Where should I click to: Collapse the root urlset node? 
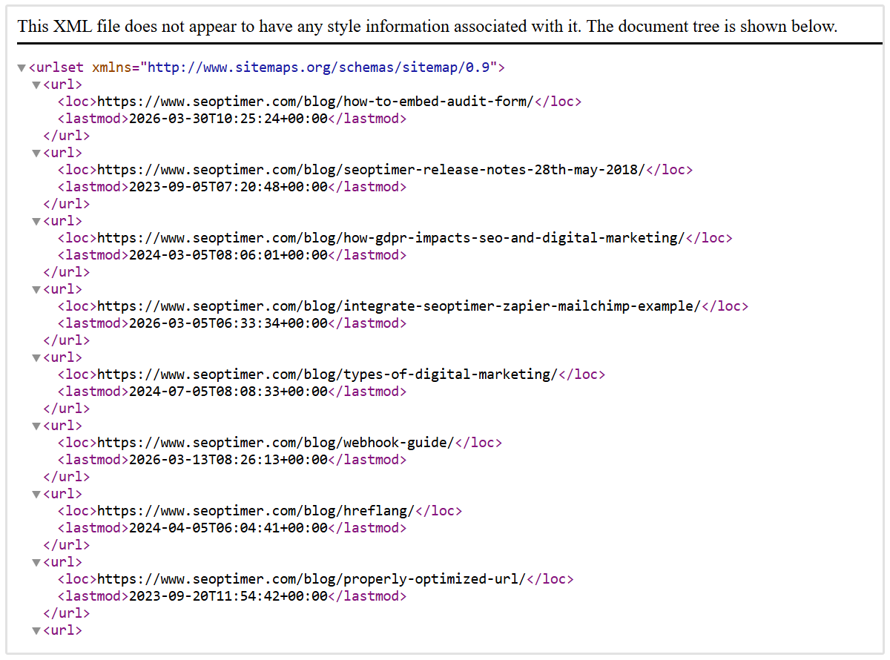click(x=22, y=68)
